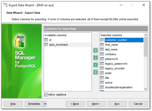Click the move selected column right arrow
The image size is (152, 111).
pos(96,58)
